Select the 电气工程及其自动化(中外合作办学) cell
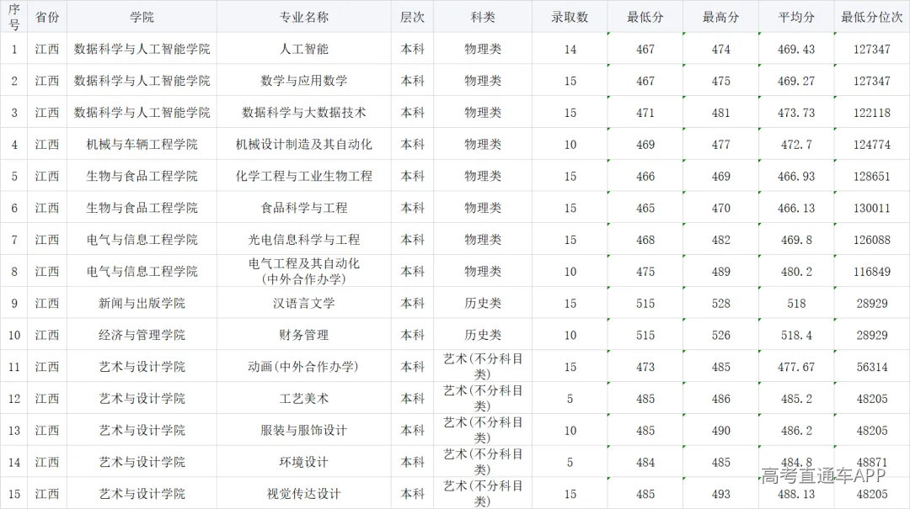 (x=304, y=271)
